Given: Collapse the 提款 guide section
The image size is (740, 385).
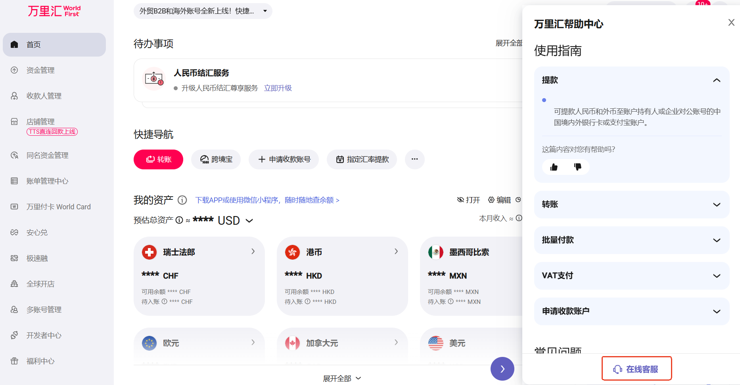Looking at the screenshot, I should tap(716, 80).
